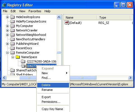This screenshot has width=135, height=112.
Task: Collapse the RemoteComputer key
Action: pyautogui.click(x=7, y=53)
